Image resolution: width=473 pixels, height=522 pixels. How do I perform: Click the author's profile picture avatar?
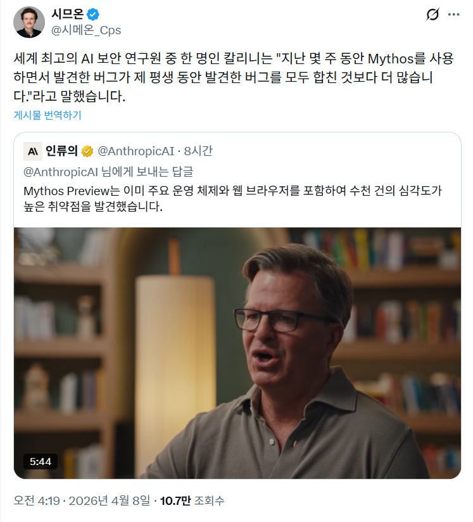point(29,22)
